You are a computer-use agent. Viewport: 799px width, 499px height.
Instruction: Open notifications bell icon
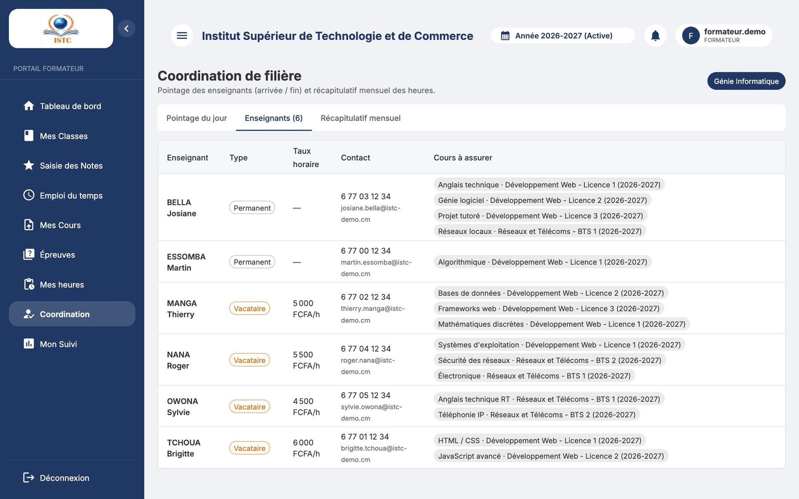pyautogui.click(x=655, y=35)
